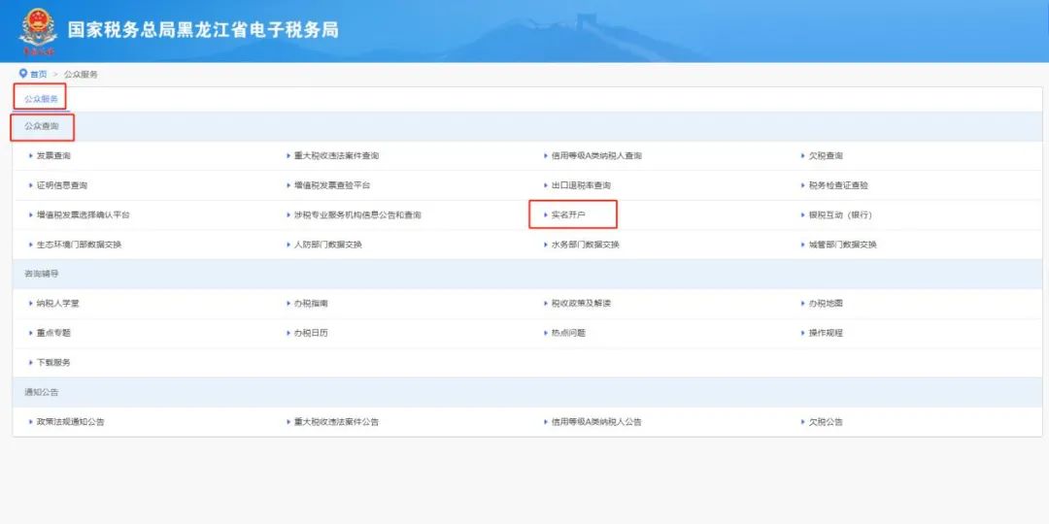Open 城管部门数据交换 link
This screenshot has height=524, width=1049.
pos(842,245)
